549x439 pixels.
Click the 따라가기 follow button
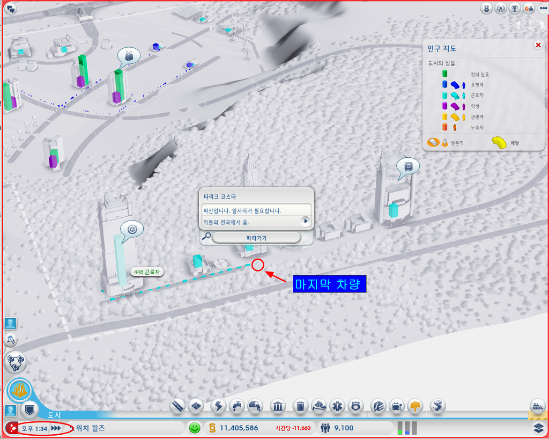256,238
